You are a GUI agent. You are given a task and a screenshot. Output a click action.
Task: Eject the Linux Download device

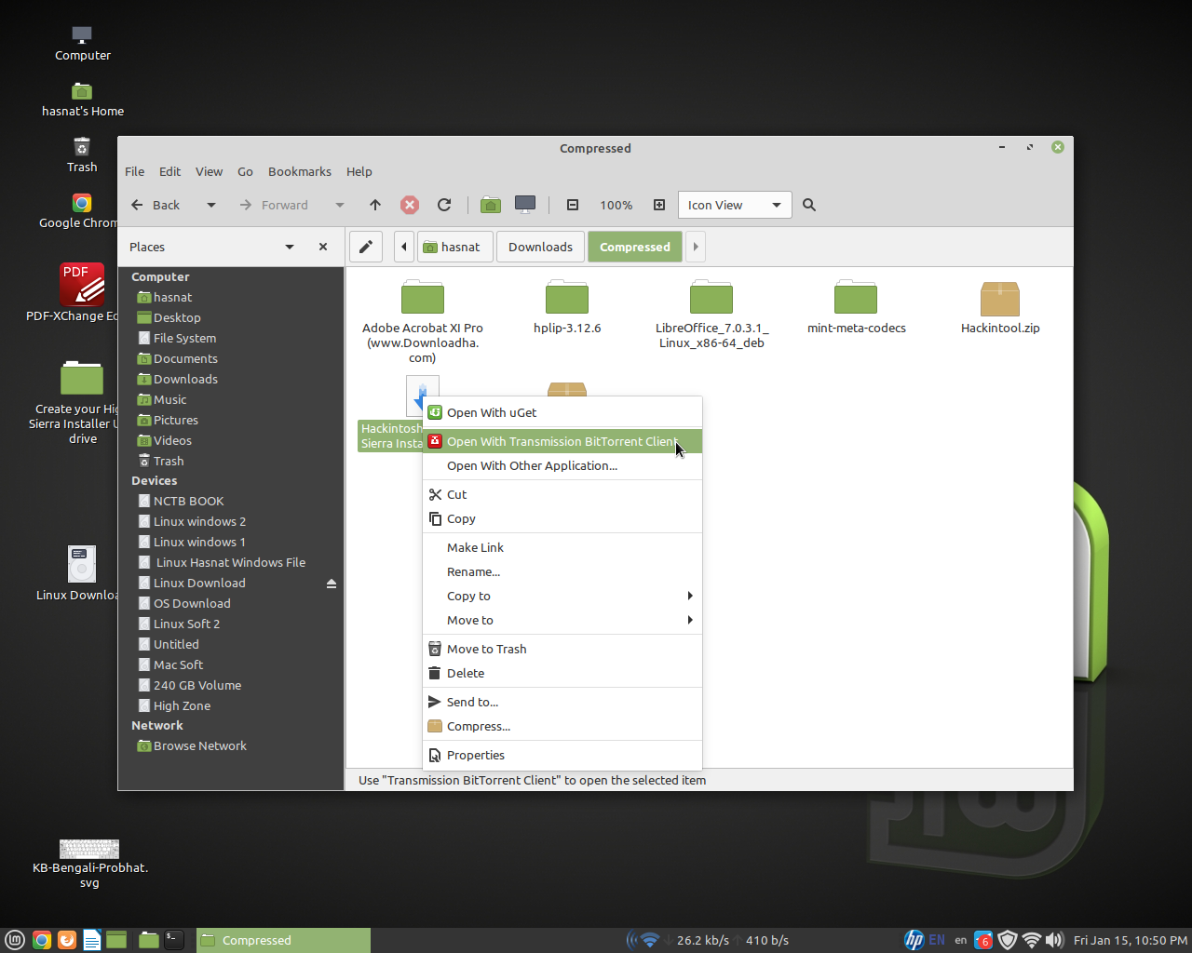(x=332, y=584)
